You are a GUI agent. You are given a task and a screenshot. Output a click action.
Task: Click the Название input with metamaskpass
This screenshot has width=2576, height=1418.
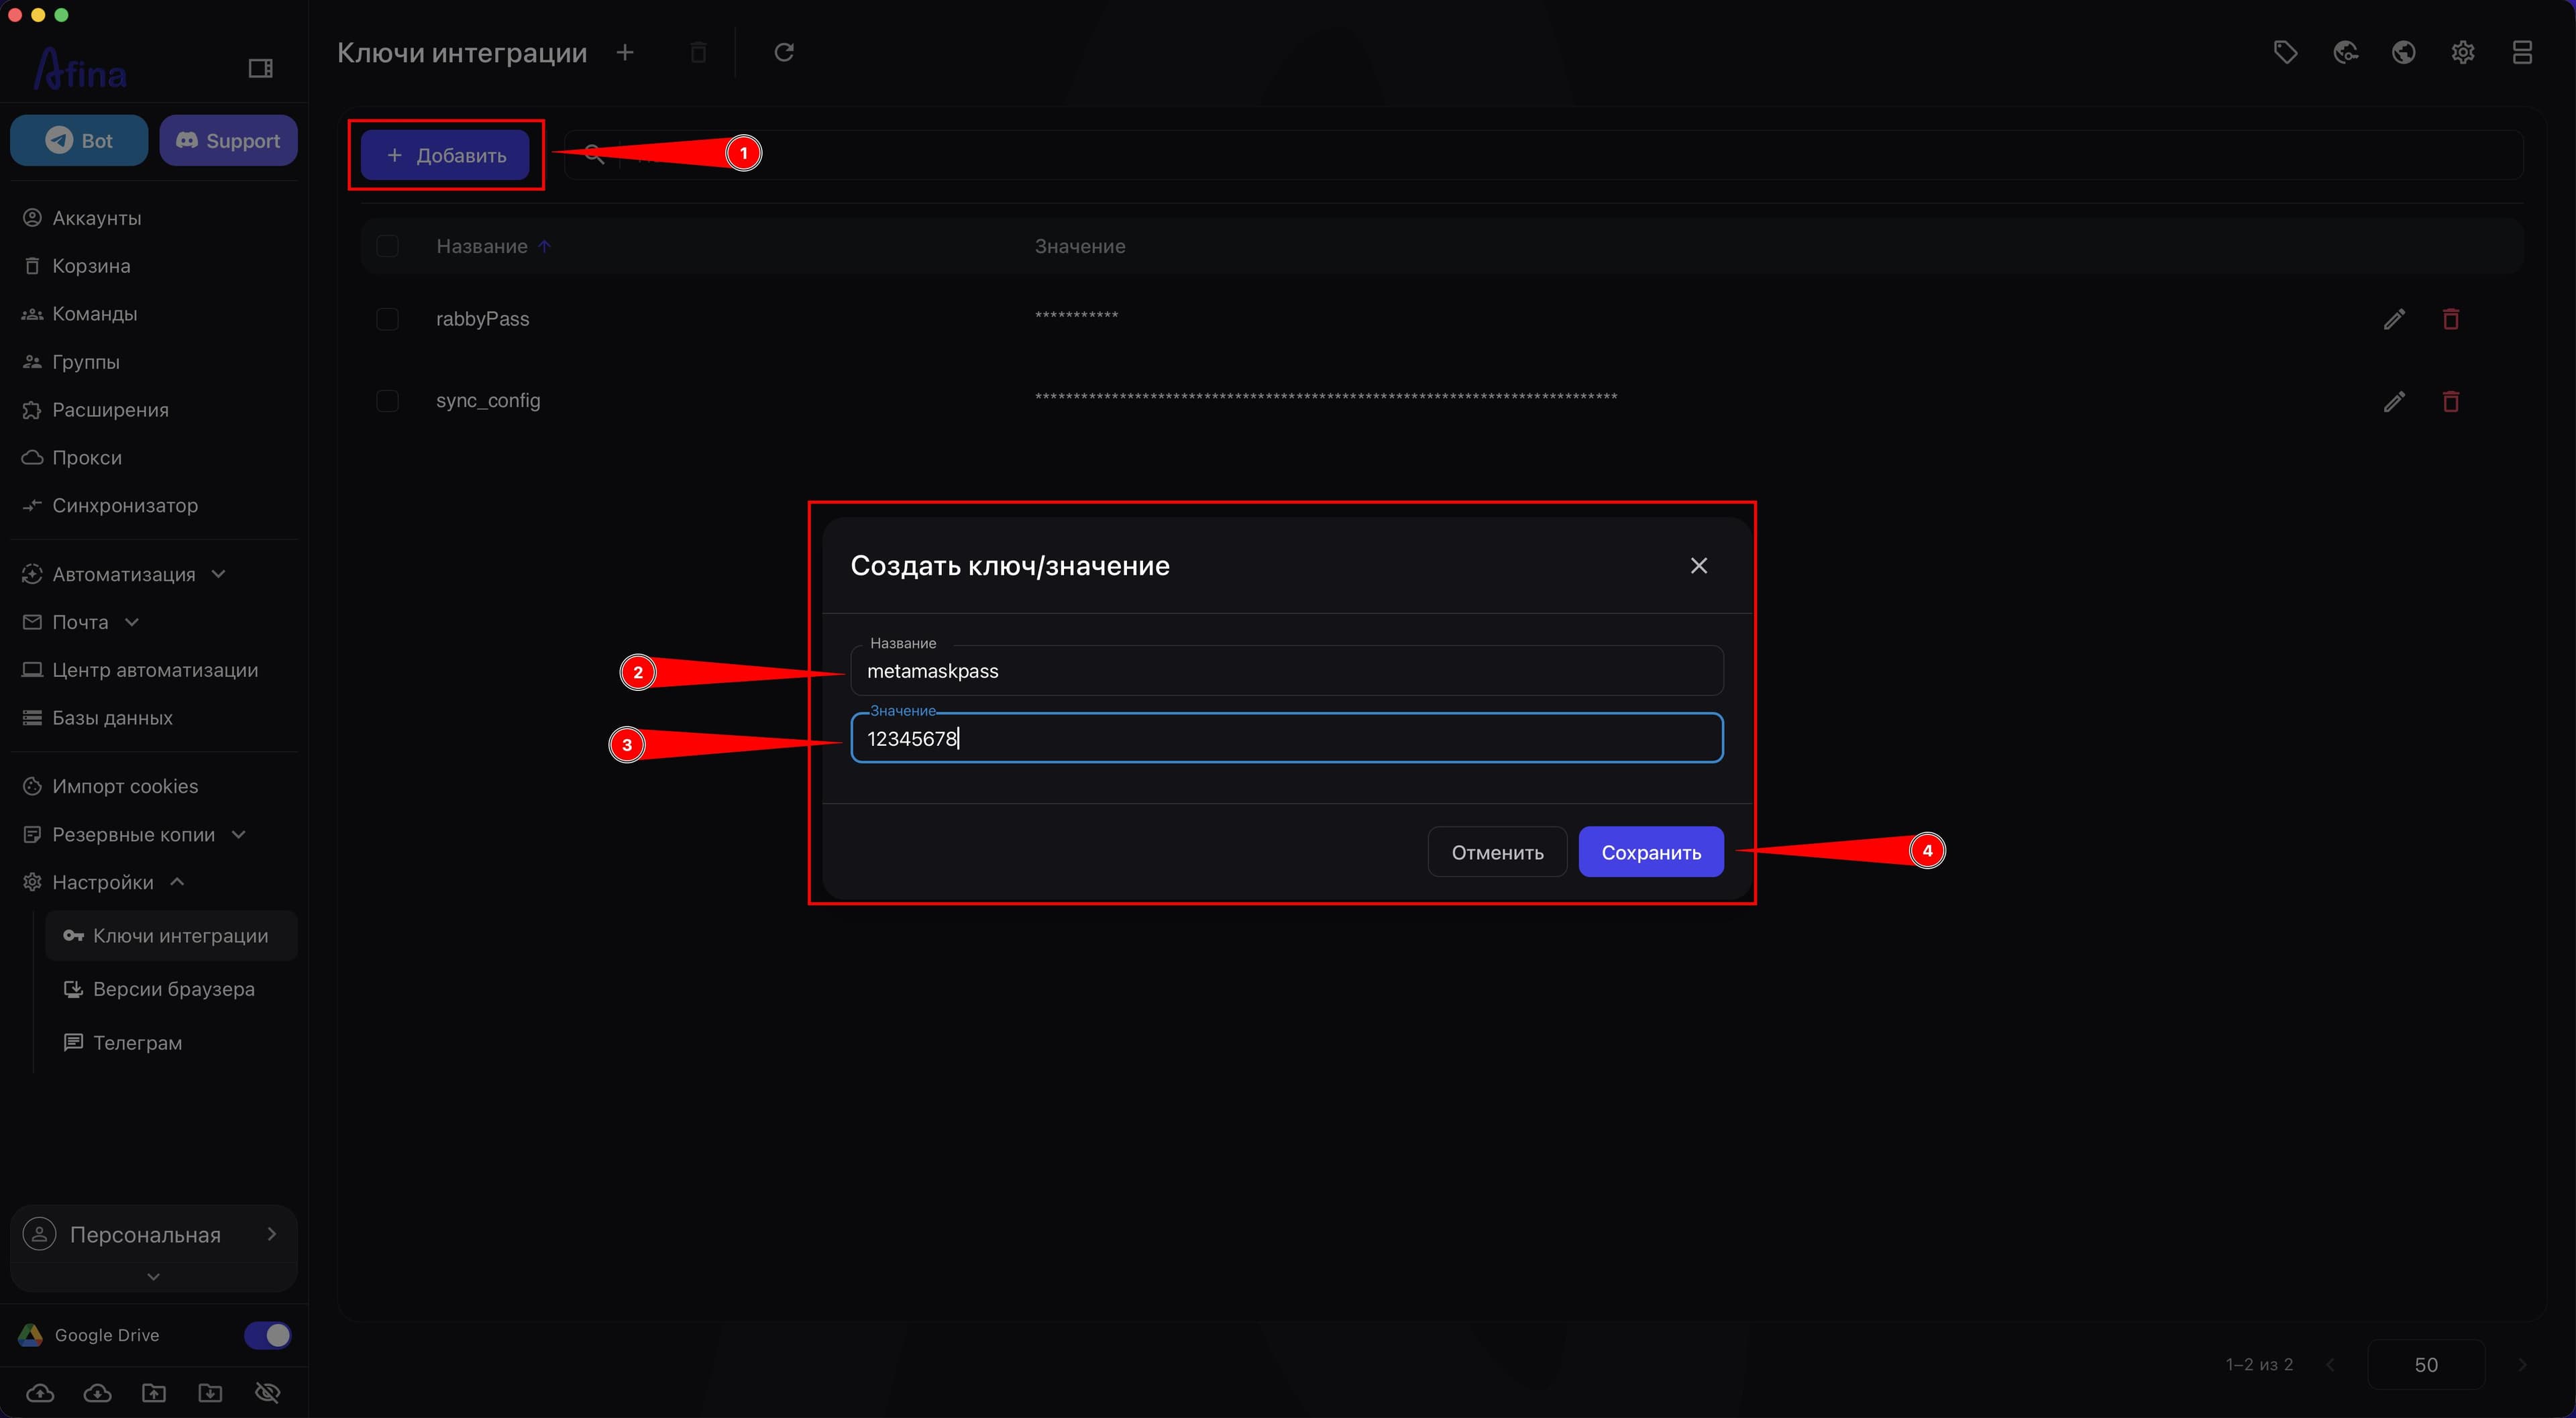coord(1287,670)
